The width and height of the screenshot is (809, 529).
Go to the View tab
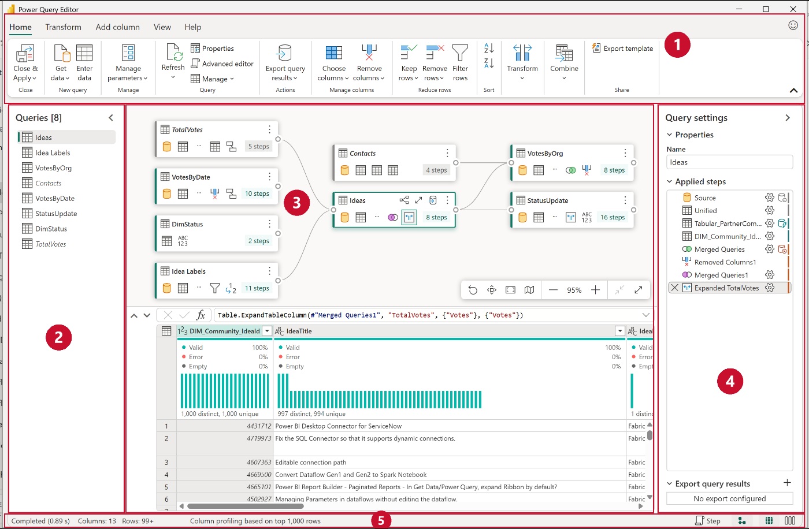pyautogui.click(x=162, y=27)
